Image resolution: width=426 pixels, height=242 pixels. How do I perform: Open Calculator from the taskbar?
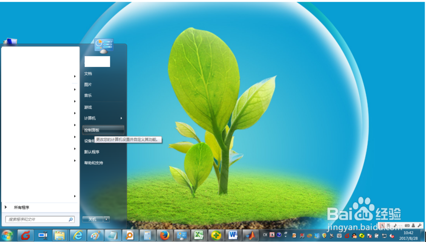[147, 236]
